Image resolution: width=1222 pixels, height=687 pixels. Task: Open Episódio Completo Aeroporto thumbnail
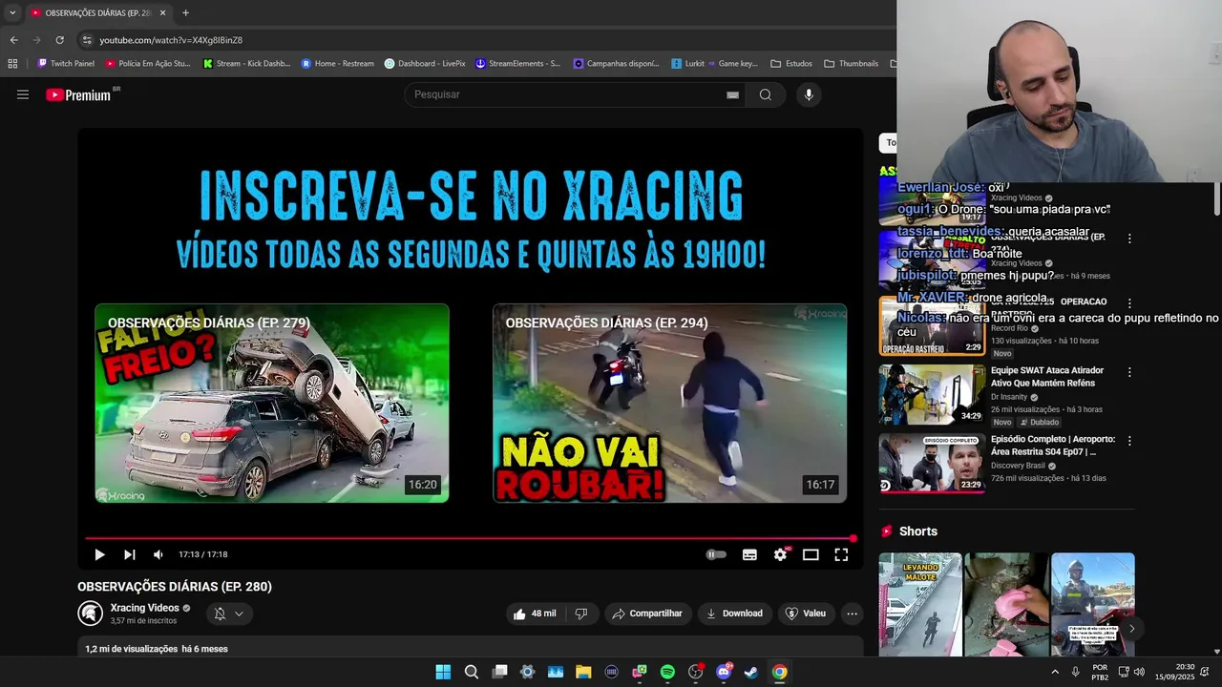pos(932,463)
